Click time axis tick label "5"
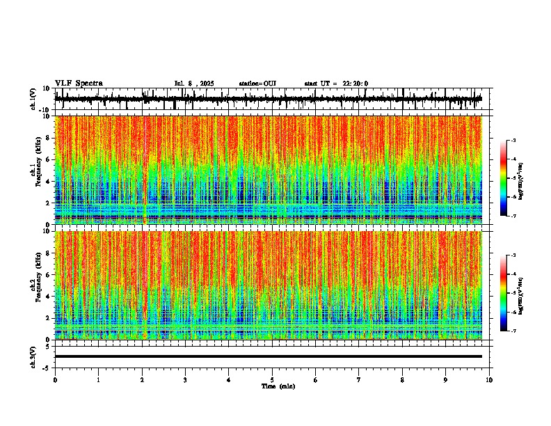This screenshot has height=426, width=551. 272,380
